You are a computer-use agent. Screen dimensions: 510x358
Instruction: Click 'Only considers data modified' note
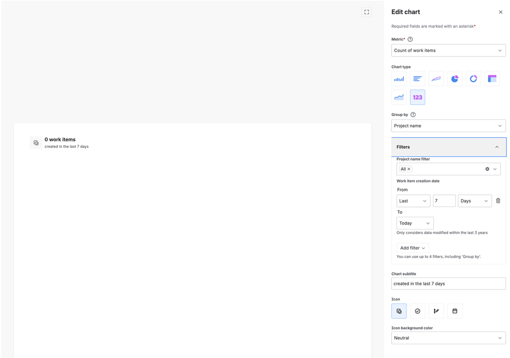tap(442, 233)
